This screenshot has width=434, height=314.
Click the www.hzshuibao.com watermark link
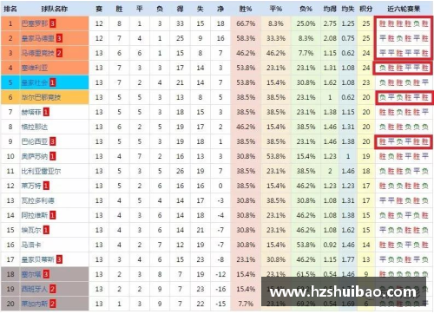pos(343,291)
